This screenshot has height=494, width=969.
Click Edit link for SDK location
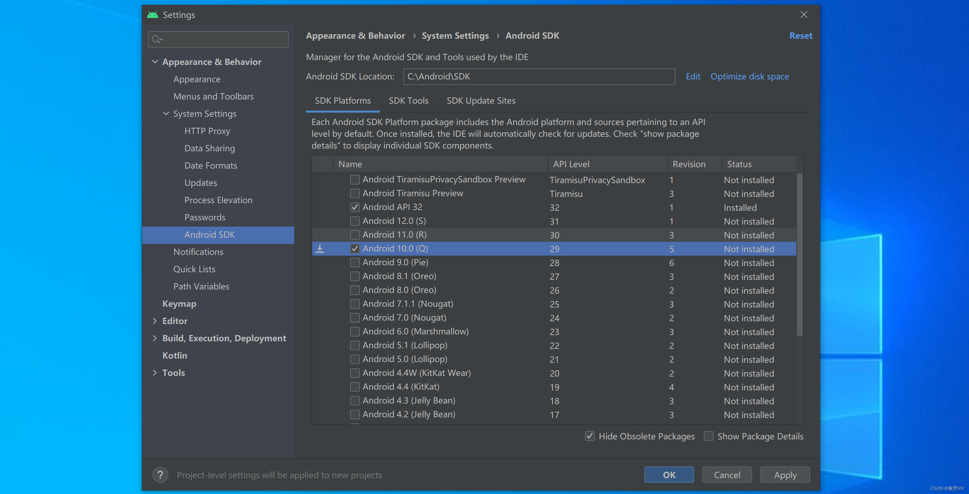pyautogui.click(x=693, y=76)
